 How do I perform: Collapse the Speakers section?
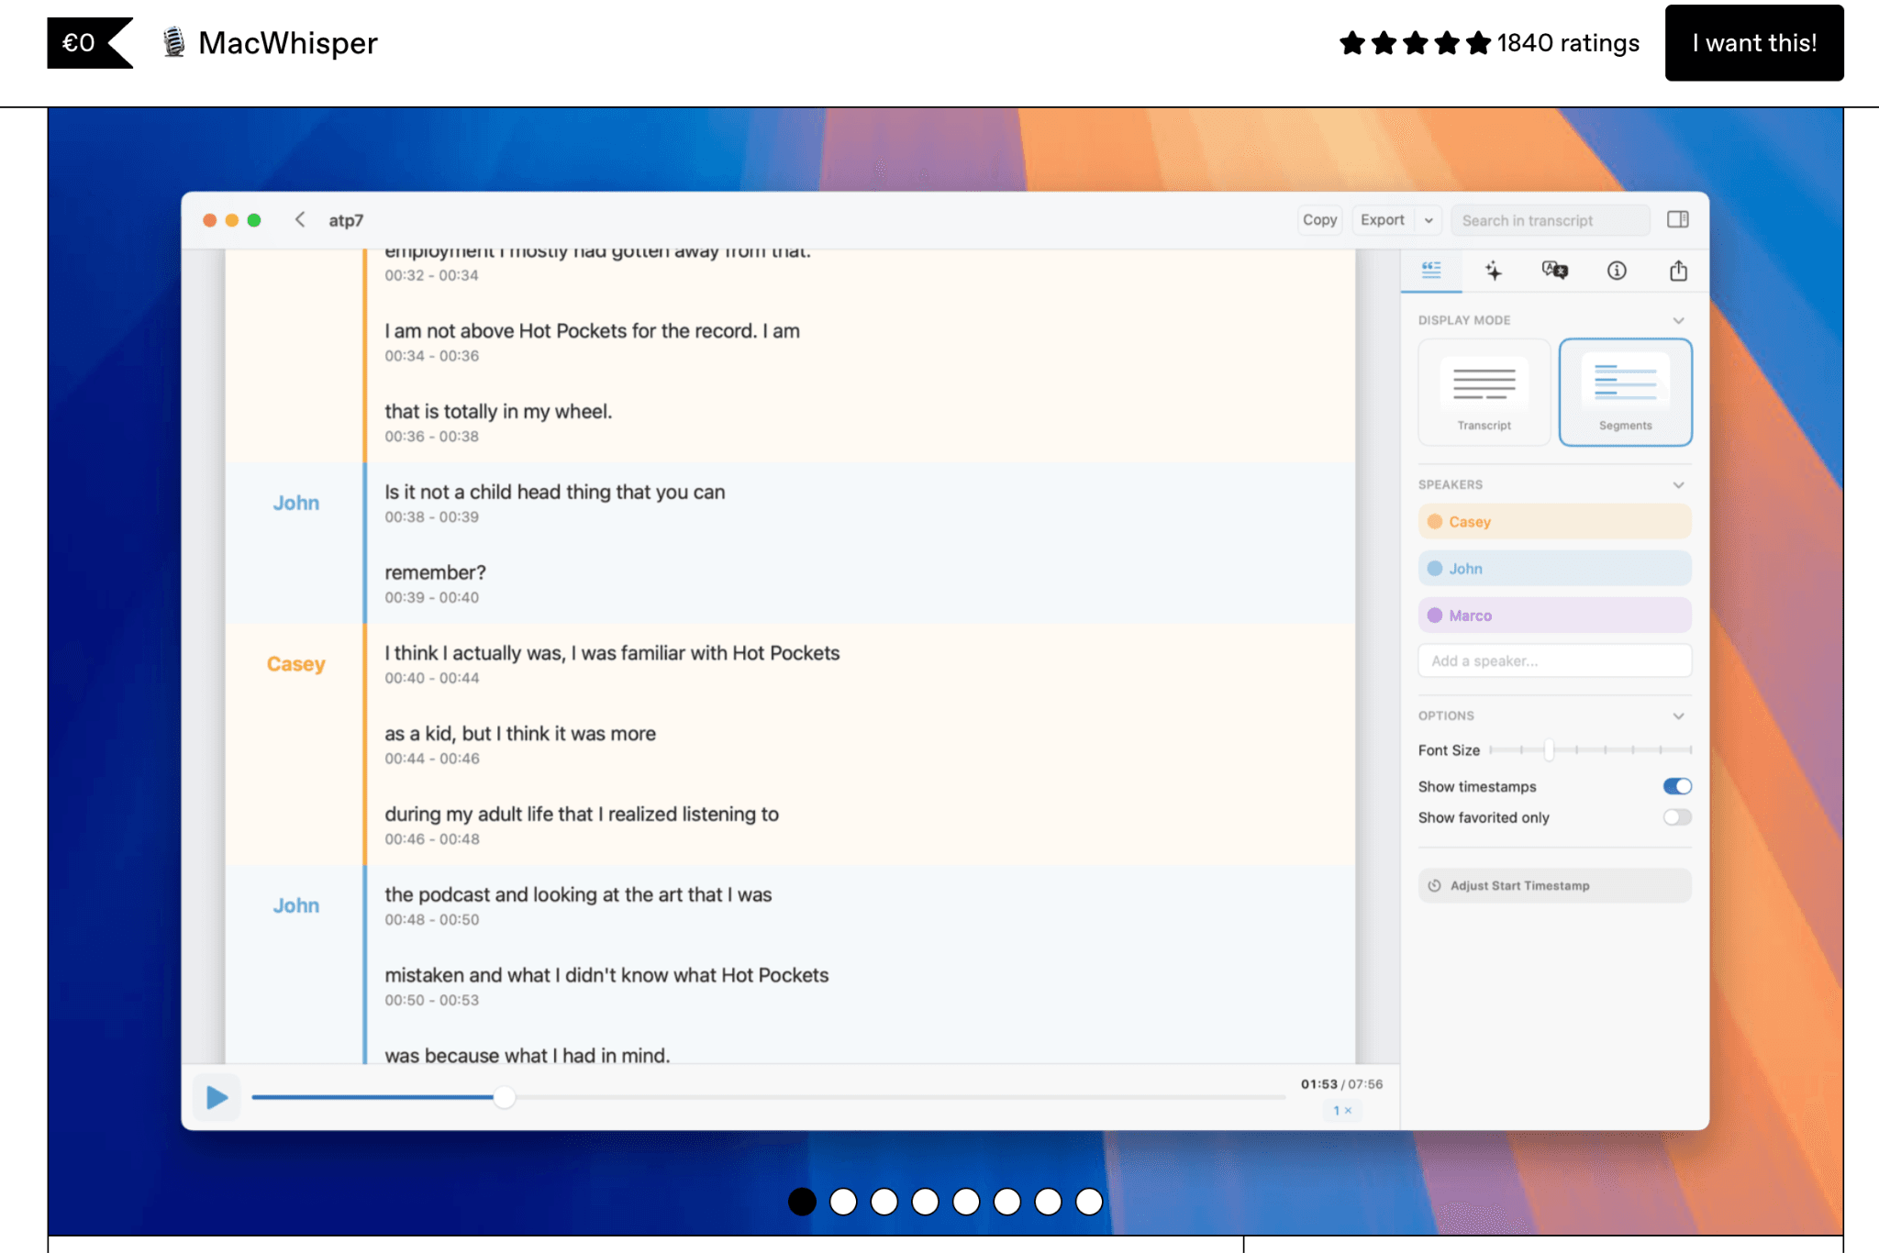pos(1679,484)
